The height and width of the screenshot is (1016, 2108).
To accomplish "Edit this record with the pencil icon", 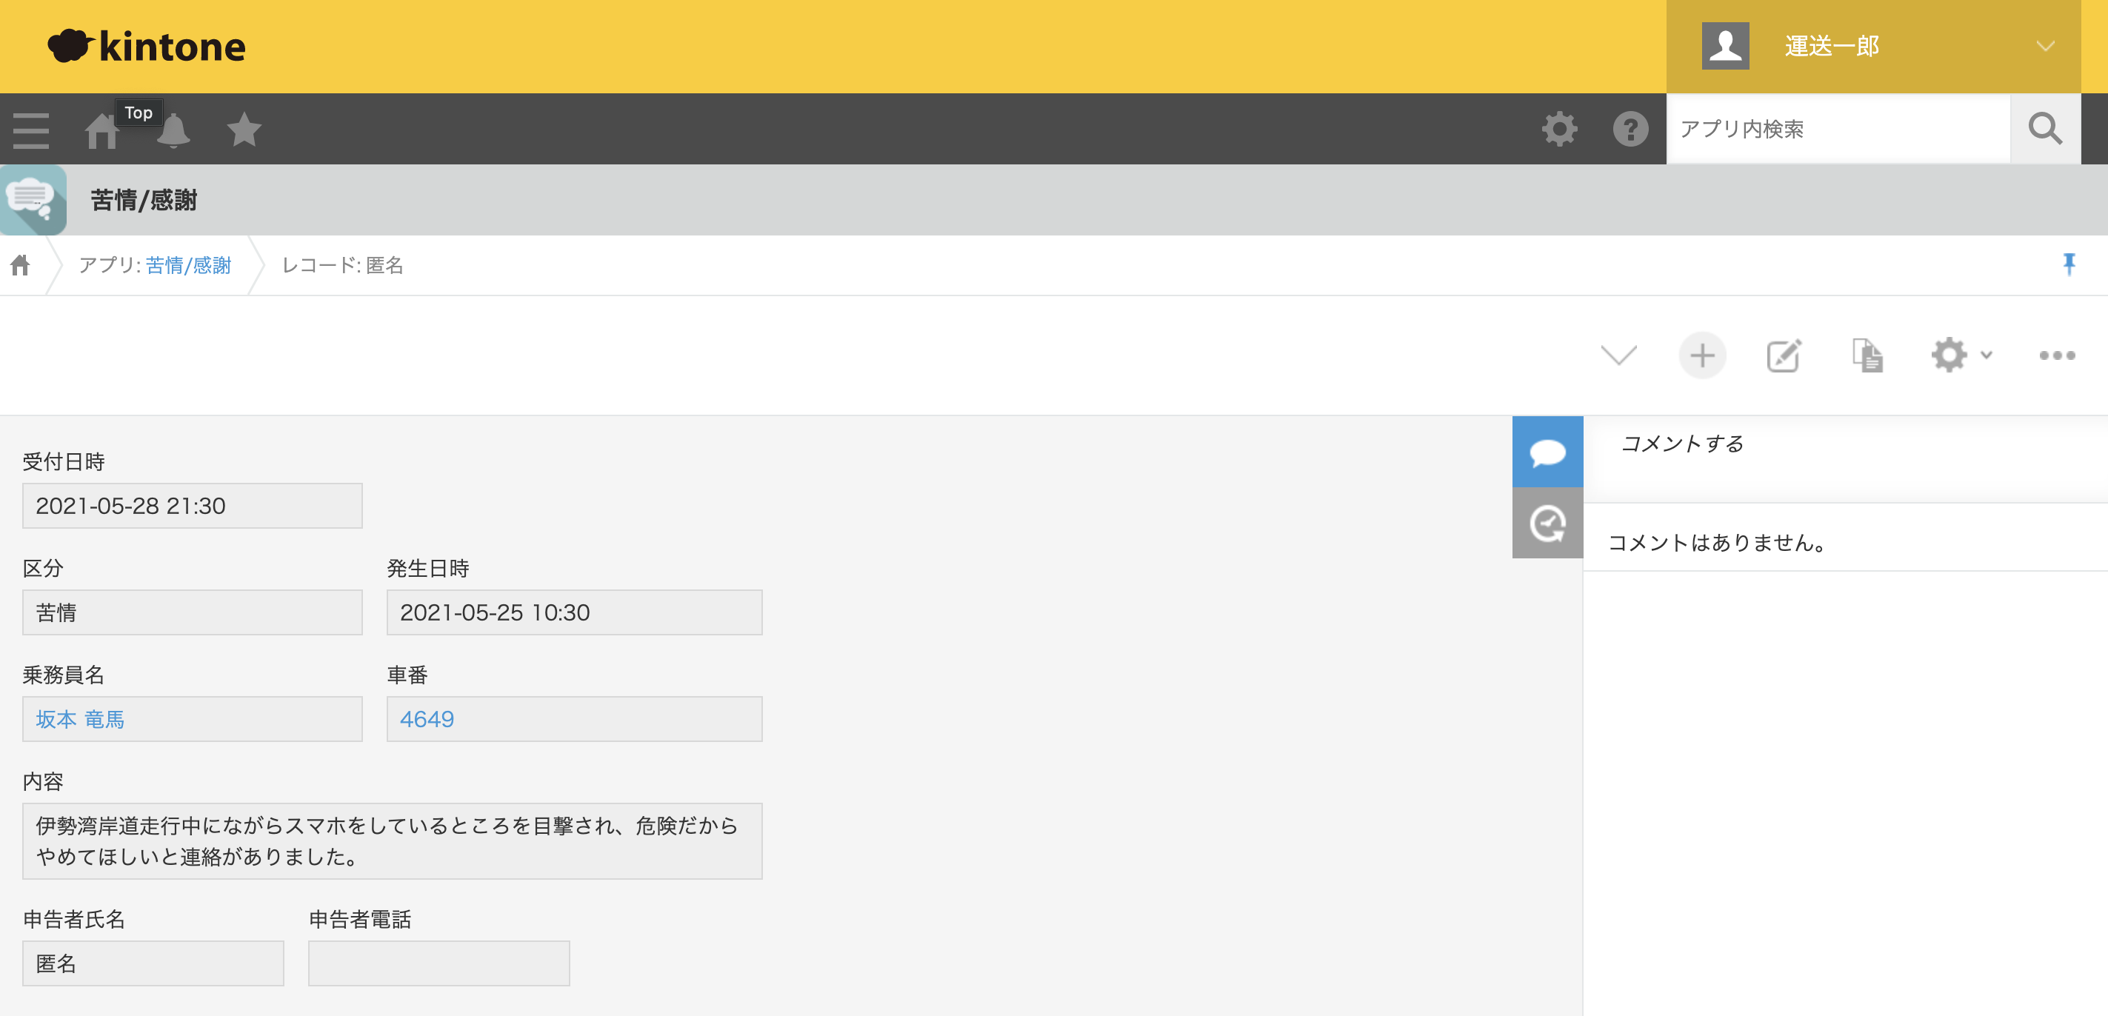I will 1784,355.
